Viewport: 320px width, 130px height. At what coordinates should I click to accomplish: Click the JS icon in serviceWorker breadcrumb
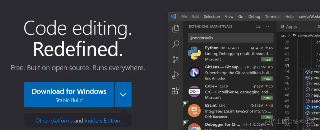pos(294,35)
